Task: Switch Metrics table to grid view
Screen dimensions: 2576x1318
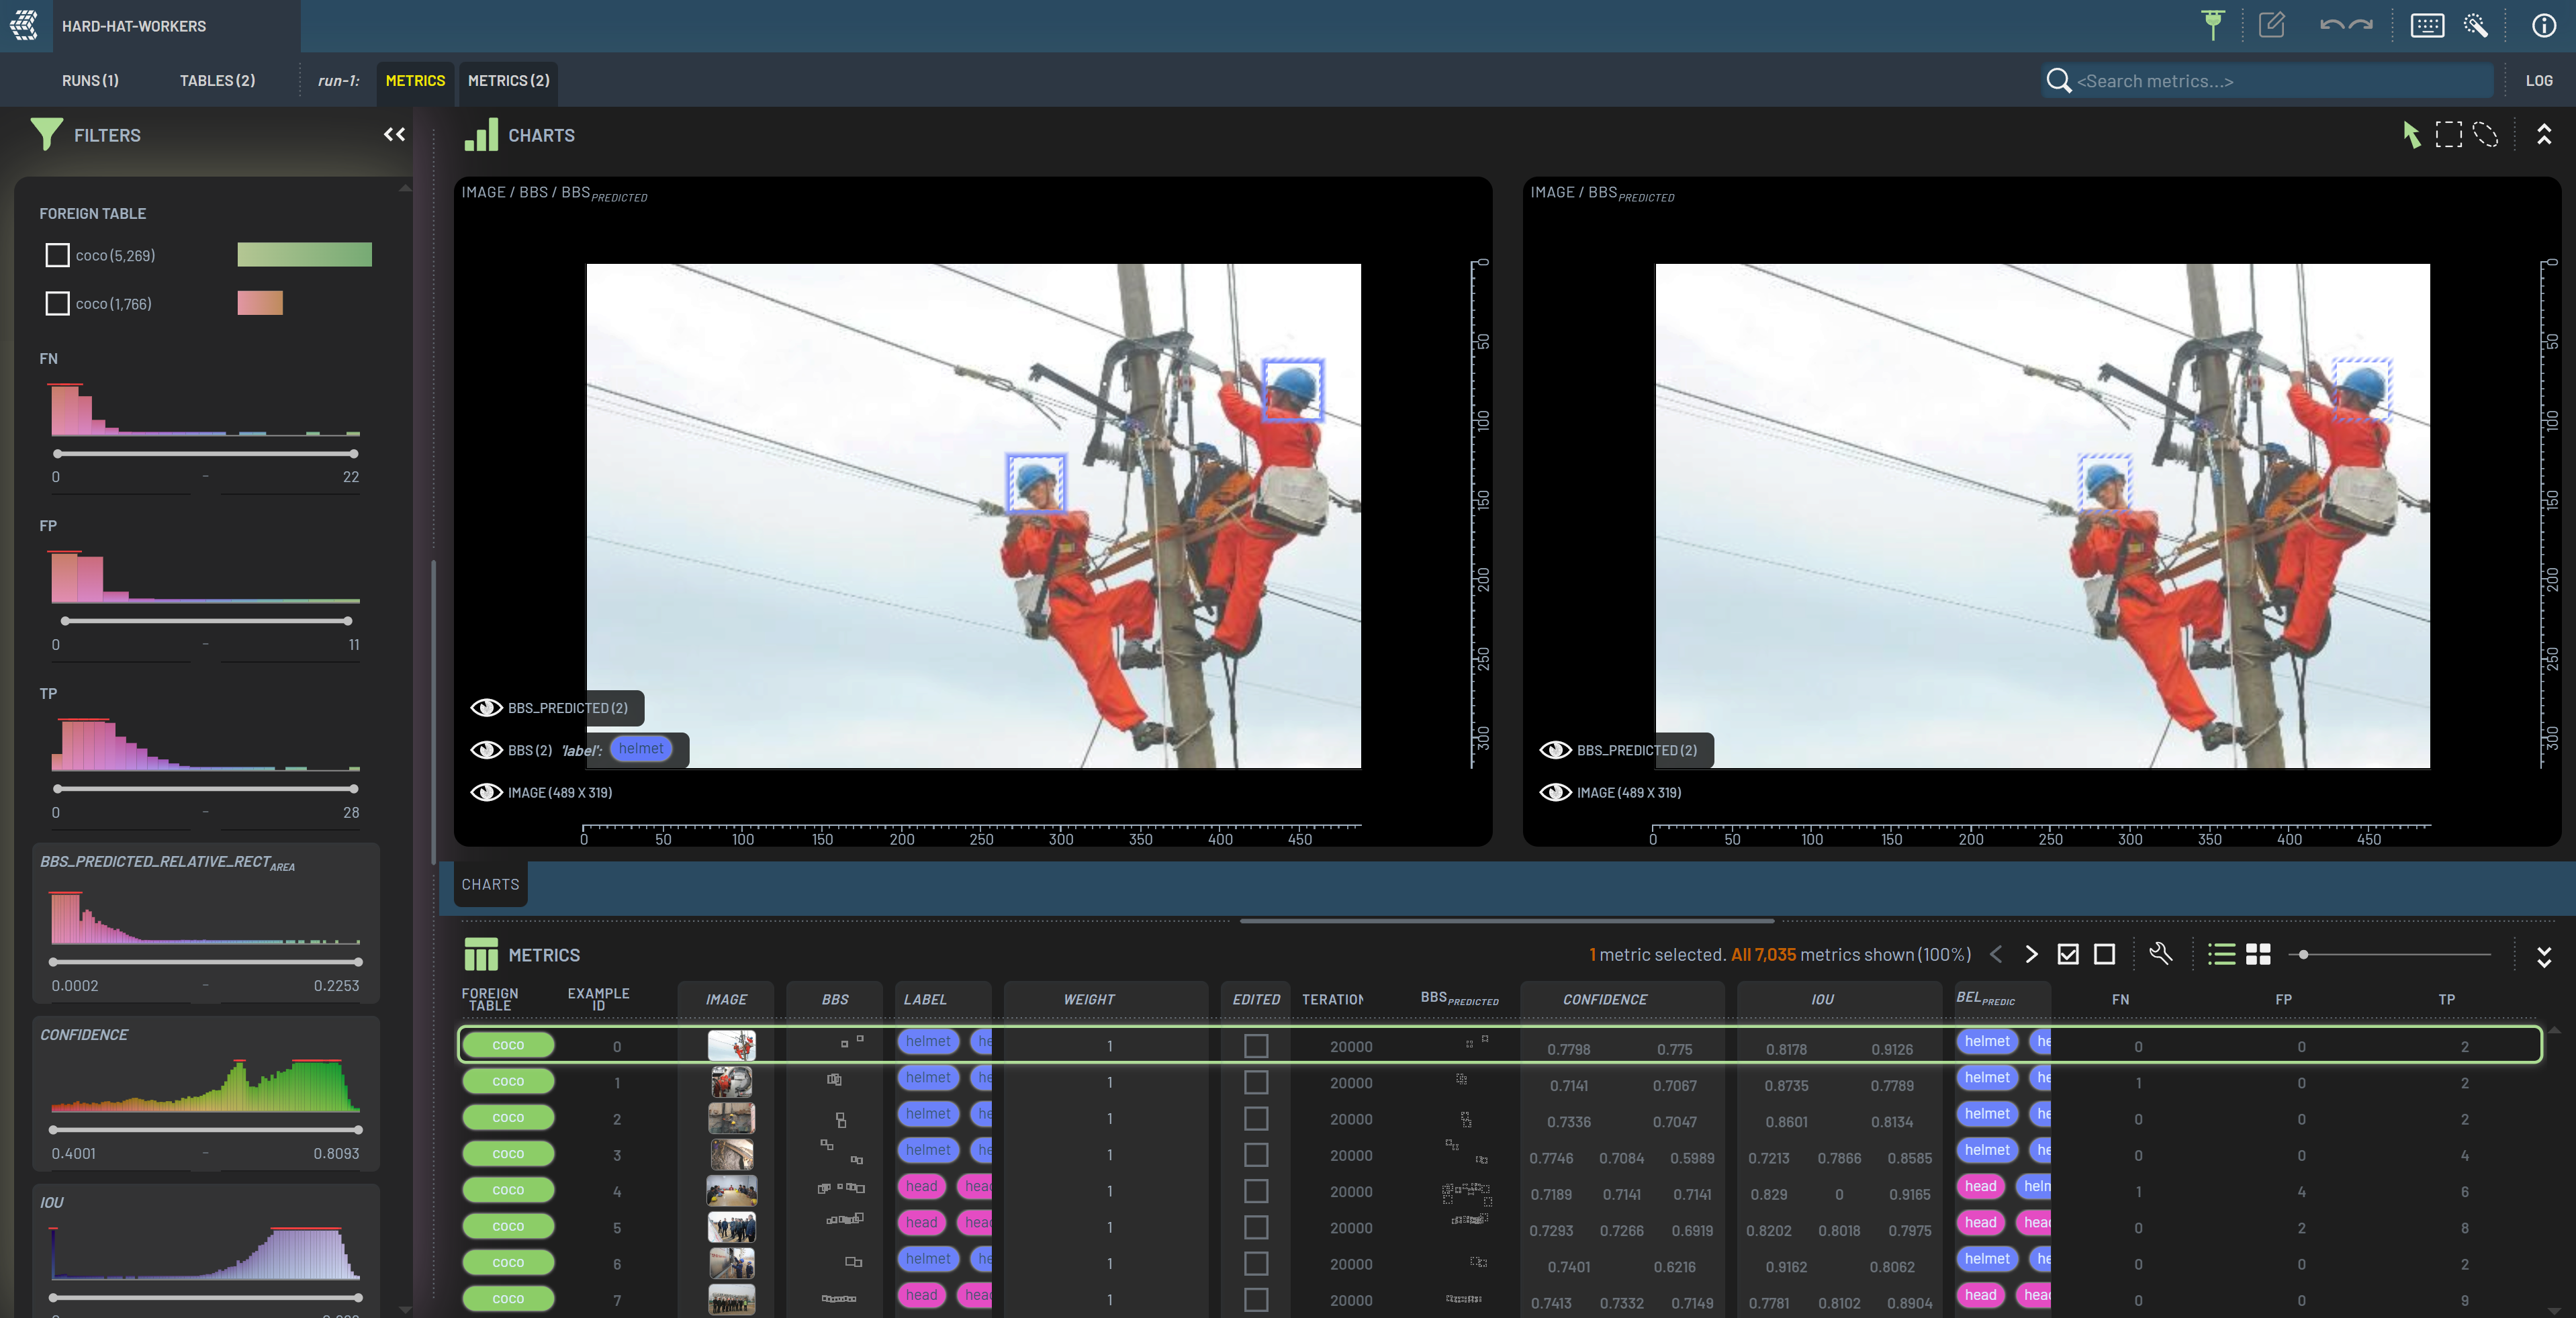Action: pos(2258,954)
